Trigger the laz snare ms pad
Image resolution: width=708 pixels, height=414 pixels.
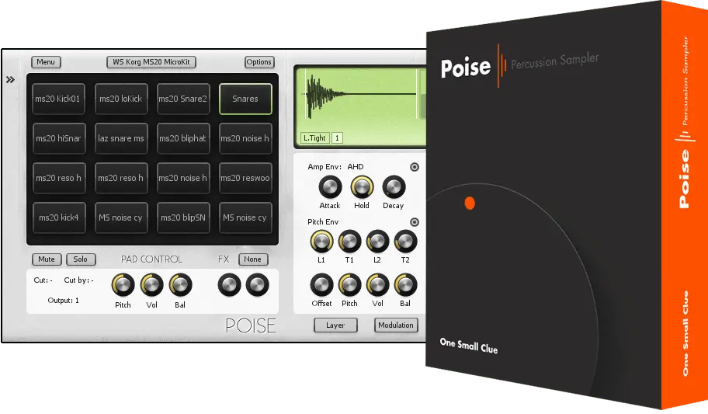click(120, 138)
